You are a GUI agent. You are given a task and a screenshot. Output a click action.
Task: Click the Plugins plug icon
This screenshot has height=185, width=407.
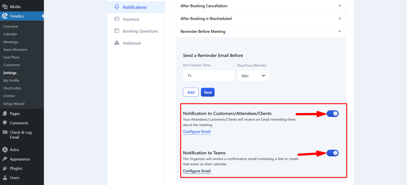pos(5,168)
